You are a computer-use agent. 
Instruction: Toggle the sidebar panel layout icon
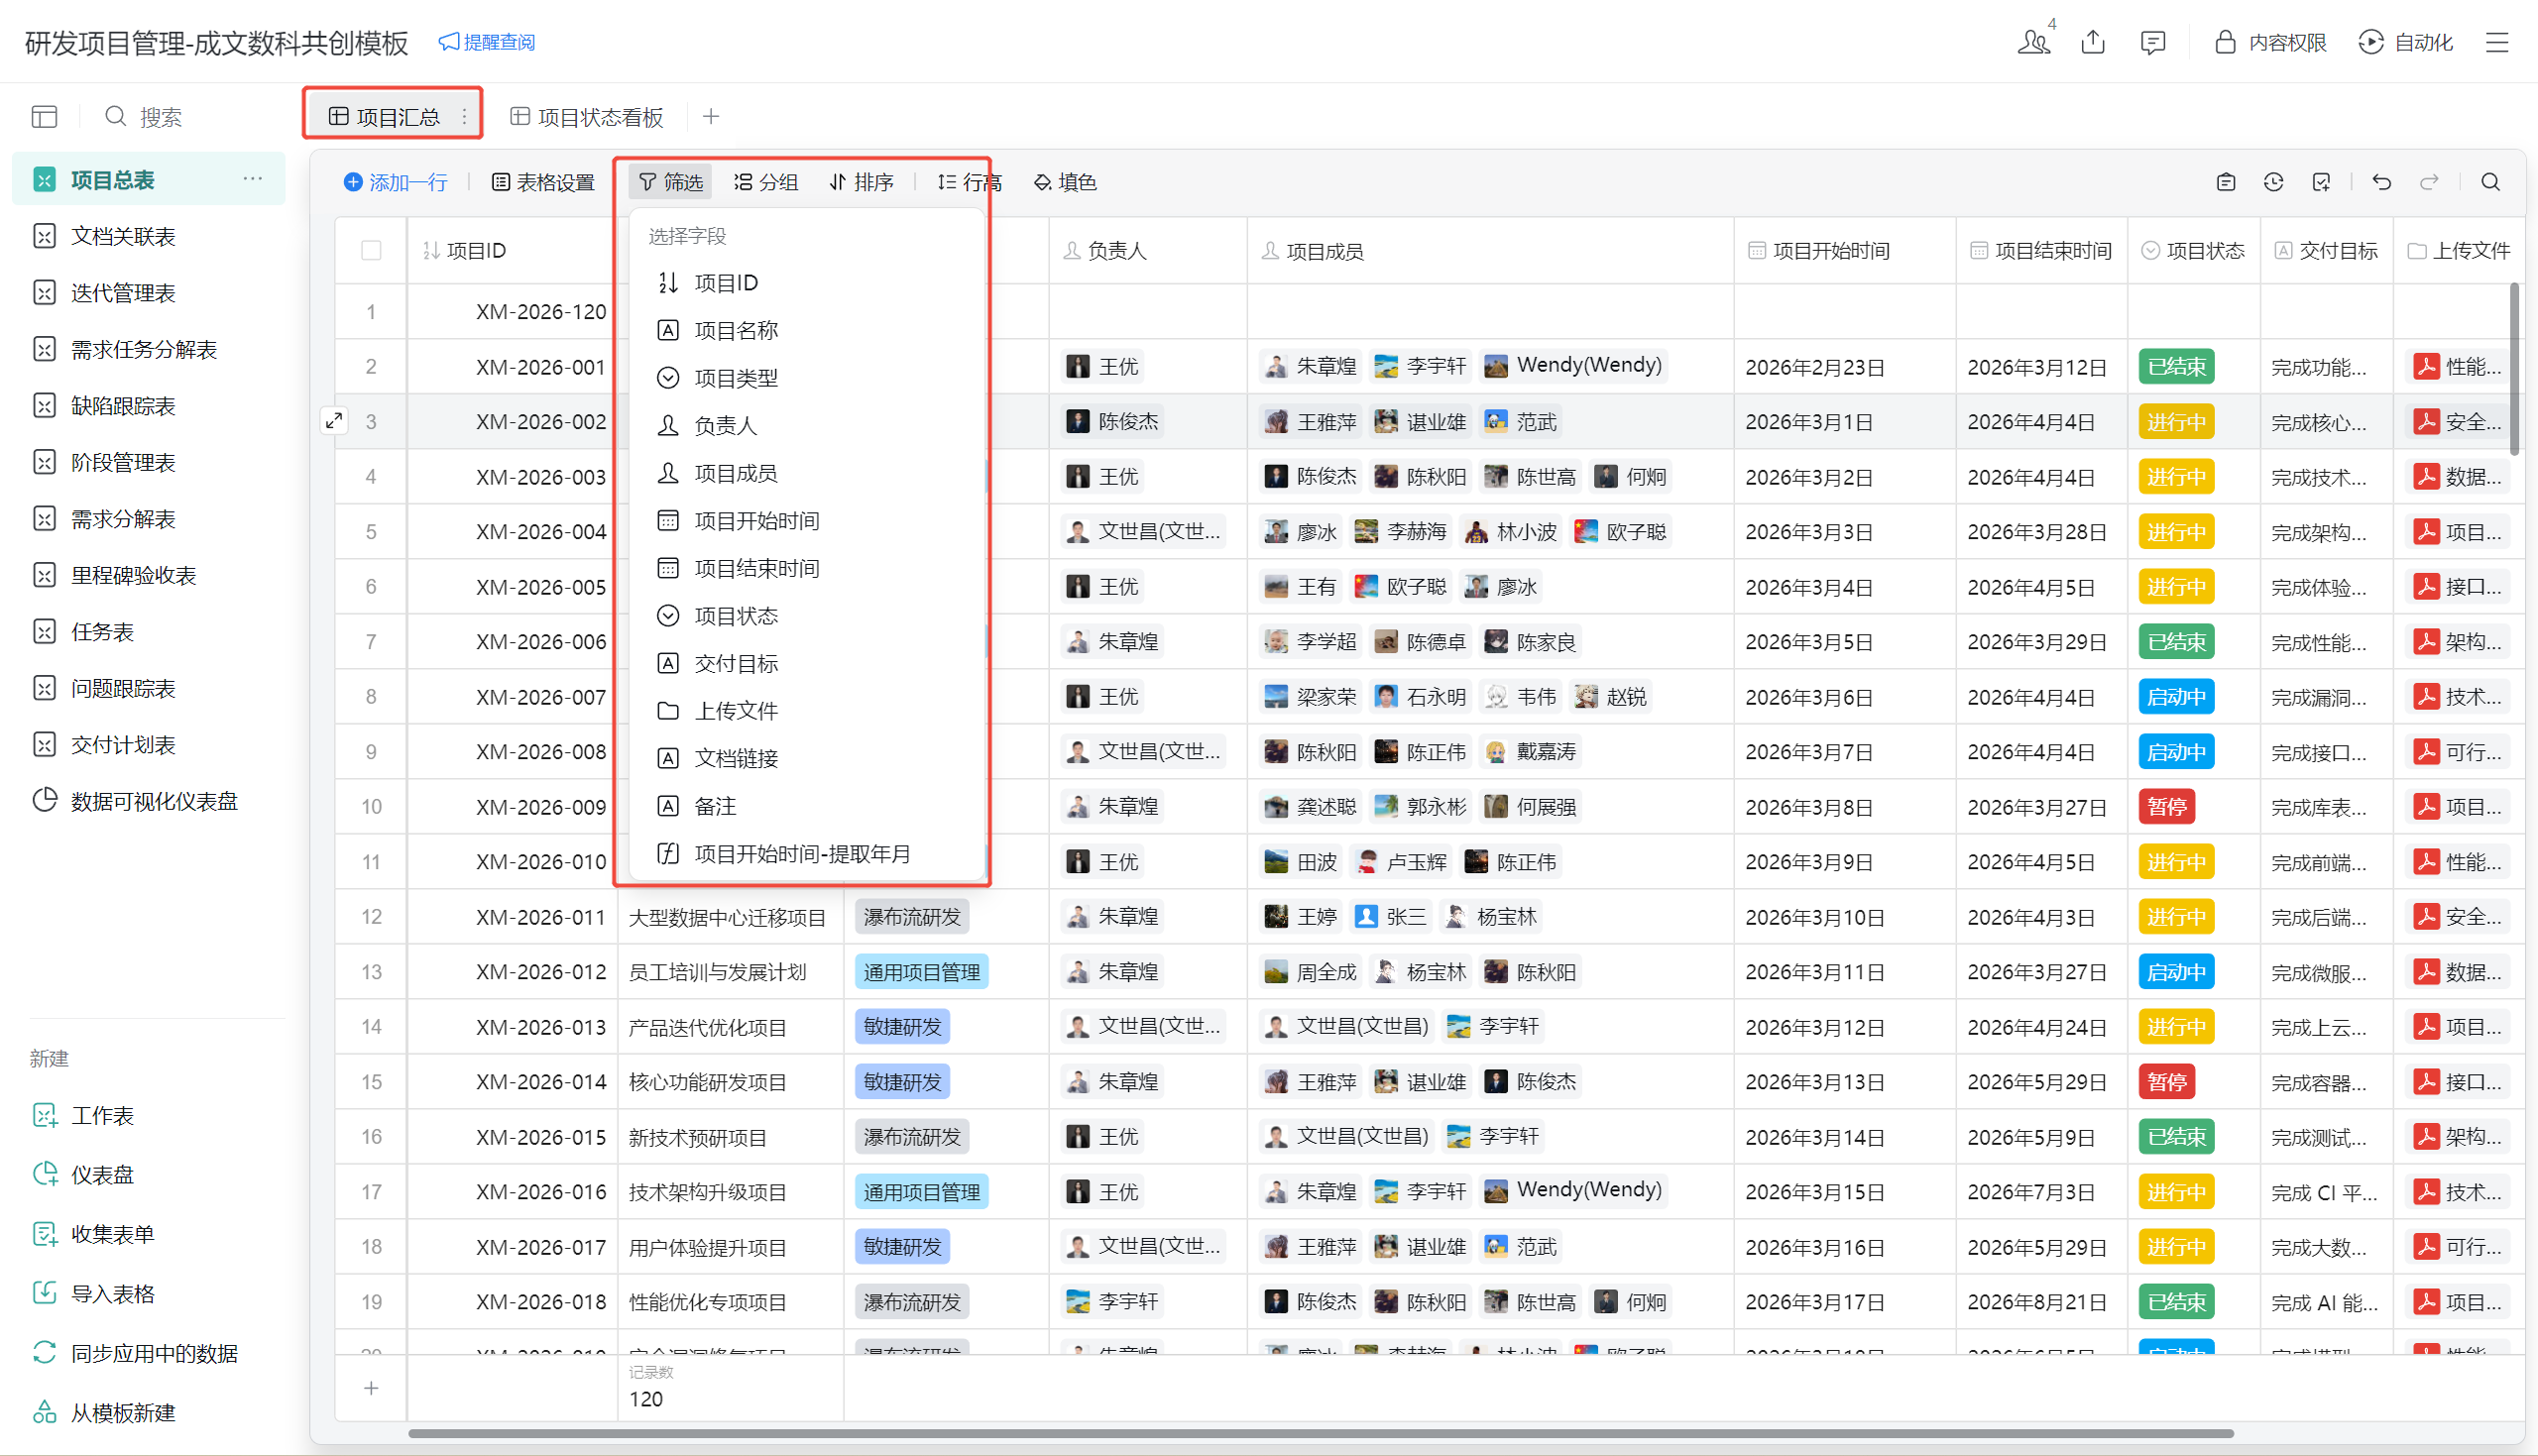(44, 117)
